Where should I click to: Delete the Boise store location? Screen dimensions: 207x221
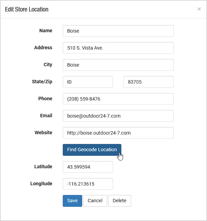point(120,201)
